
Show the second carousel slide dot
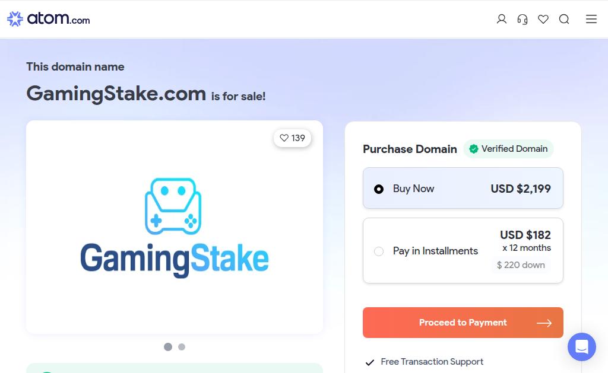coord(182,347)
